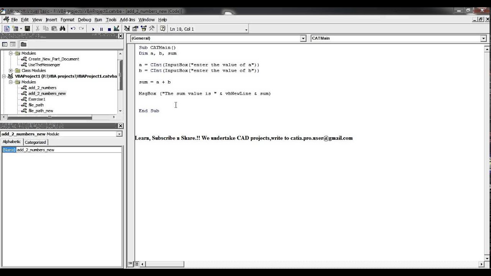Switch to the Categorized properties tab
Viewport: 491px width, 276px height.
35,142
